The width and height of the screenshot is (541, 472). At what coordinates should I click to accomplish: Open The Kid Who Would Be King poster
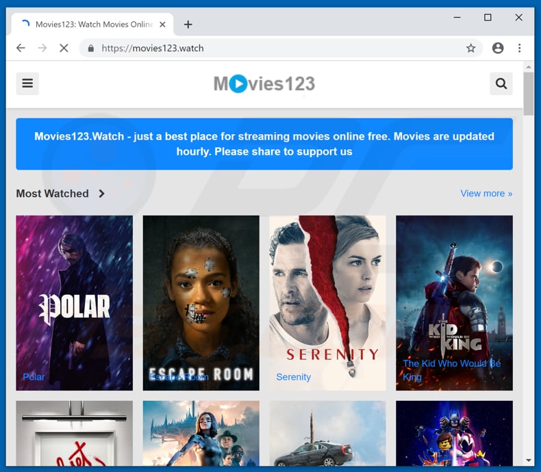click(455, 303)
